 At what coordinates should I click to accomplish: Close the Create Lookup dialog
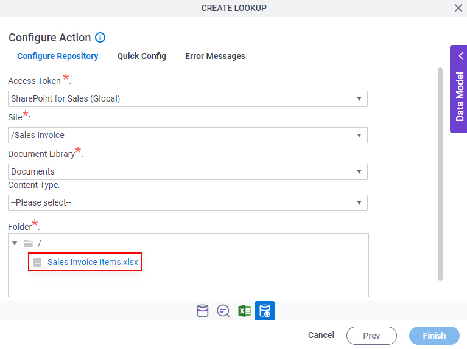(x=458, y=8)
